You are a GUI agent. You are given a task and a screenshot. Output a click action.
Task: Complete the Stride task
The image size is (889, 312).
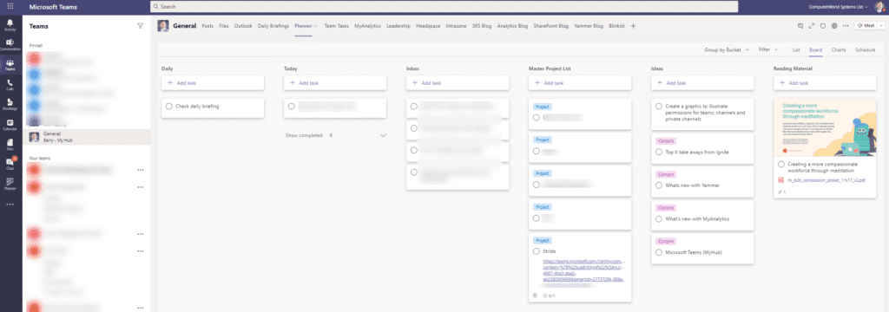(537, 250)
